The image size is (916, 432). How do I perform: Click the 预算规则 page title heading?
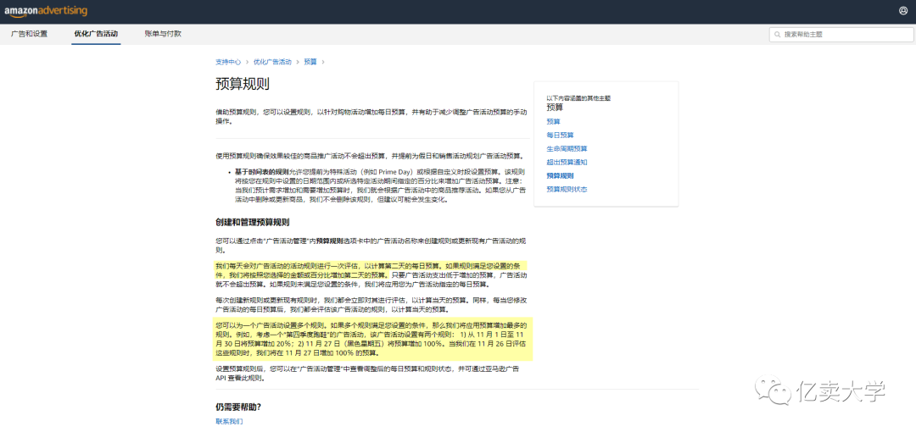click(x=243, y=84)
